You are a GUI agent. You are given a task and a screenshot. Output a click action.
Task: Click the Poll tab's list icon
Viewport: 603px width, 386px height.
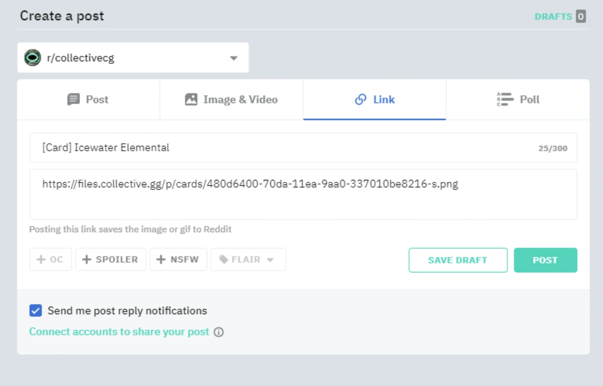tap(504, 100)
